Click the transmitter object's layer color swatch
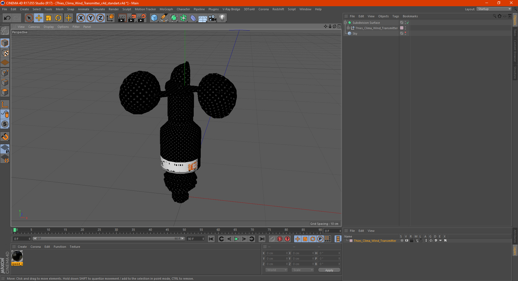518x281 pixels. 402,28
